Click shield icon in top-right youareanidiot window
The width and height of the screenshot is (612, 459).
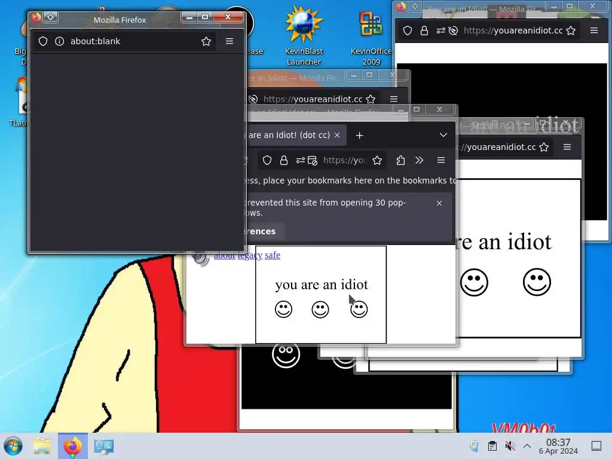408,30
